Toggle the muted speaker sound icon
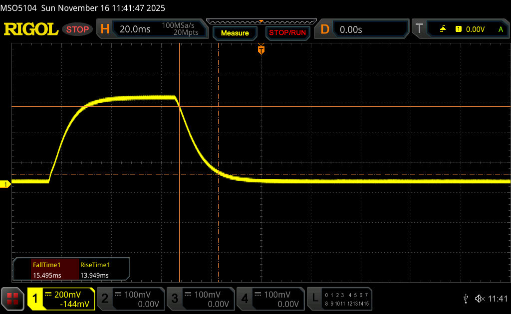The image size is (511, 314). pos(479,299)
